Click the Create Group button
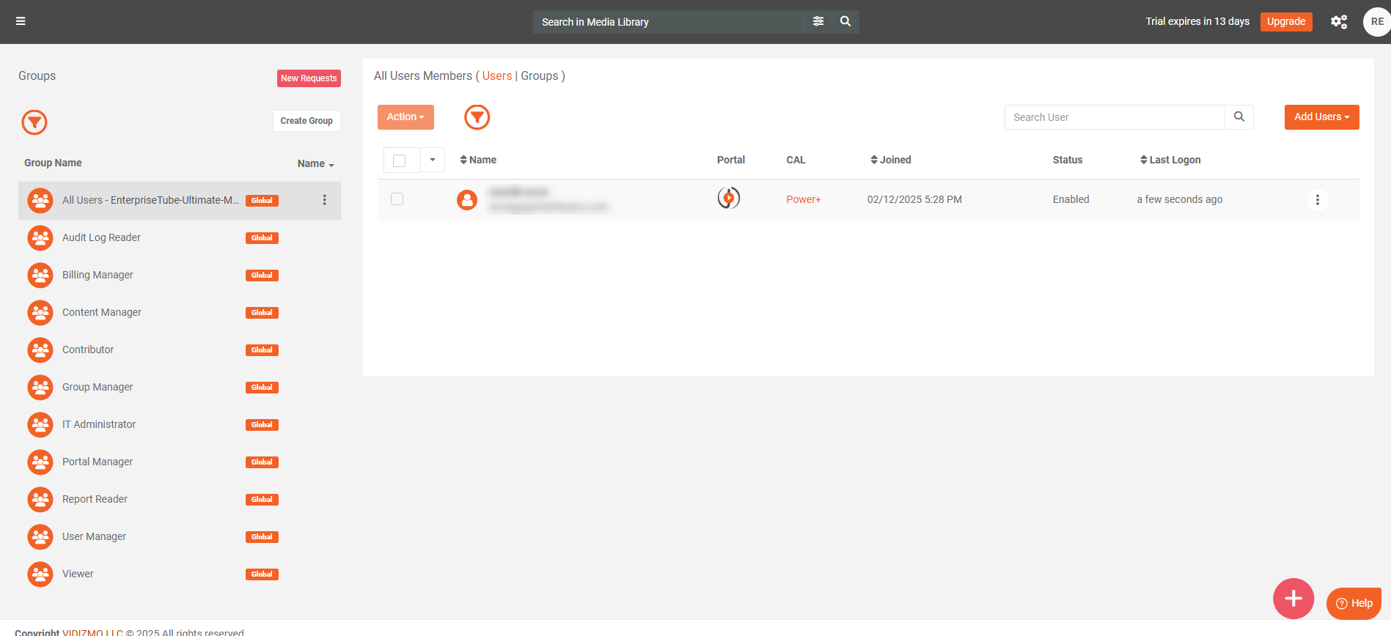The height and width of the screenshot is (636, 1391). [307, 121]
